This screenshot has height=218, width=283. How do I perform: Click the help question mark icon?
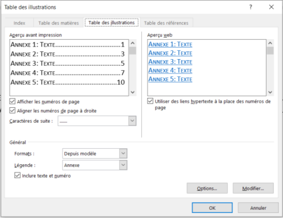click(250, 7)
